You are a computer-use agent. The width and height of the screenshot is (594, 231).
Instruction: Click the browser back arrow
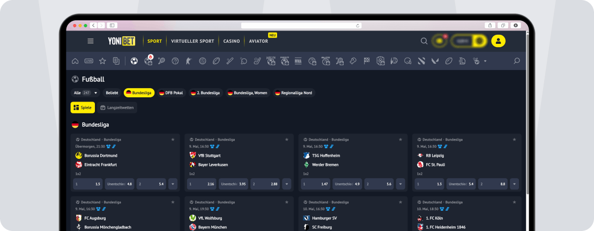(93, 25)
